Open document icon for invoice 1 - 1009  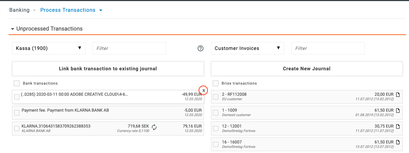tap(398, 110)
